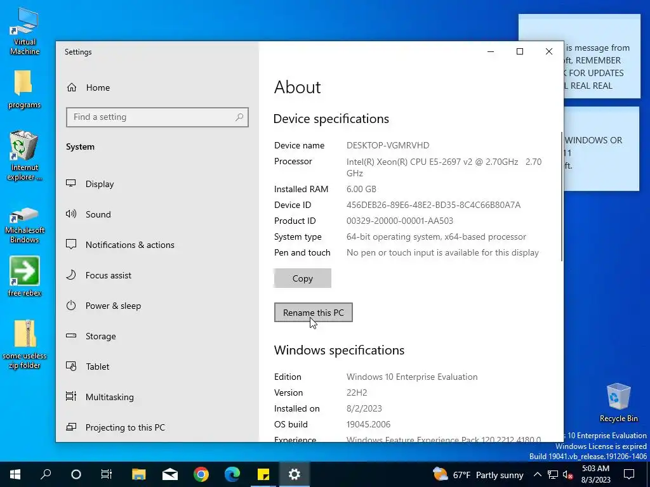Open Notifications & actions settings
Viewport: 650px width, 487px height.
(157, 245)
